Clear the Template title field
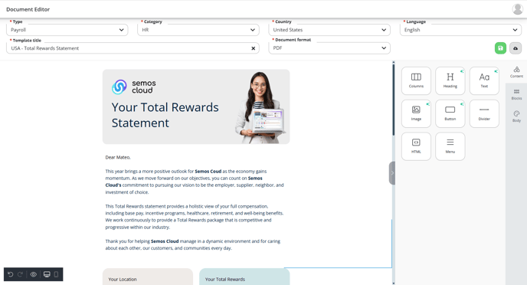This screenshot has height=285, width=527. pos(253,48)
